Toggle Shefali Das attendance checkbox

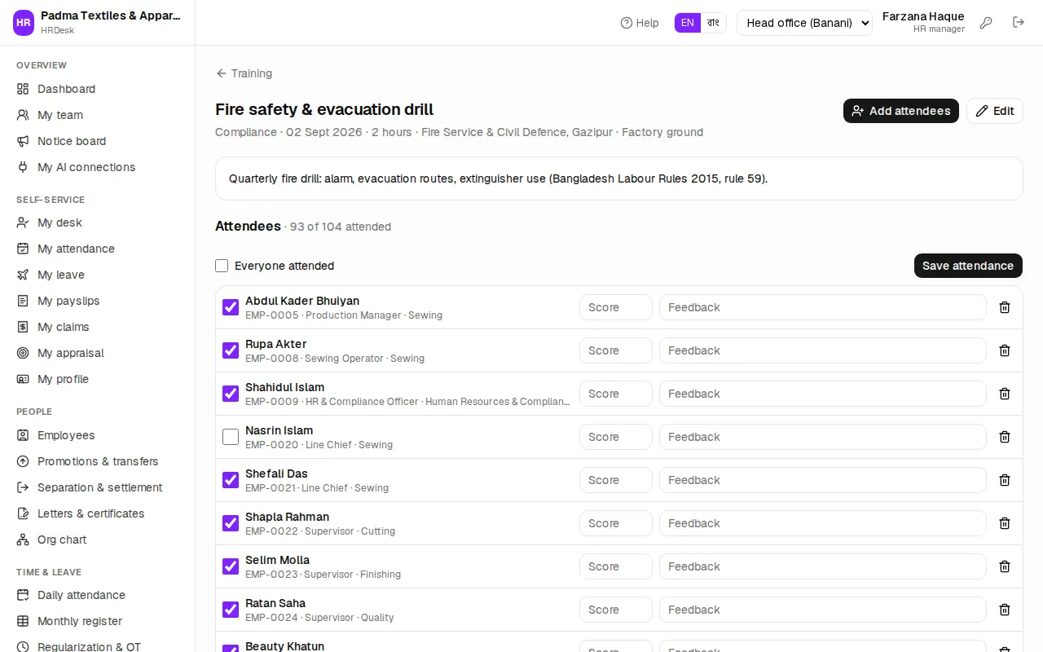coord(231,480)
